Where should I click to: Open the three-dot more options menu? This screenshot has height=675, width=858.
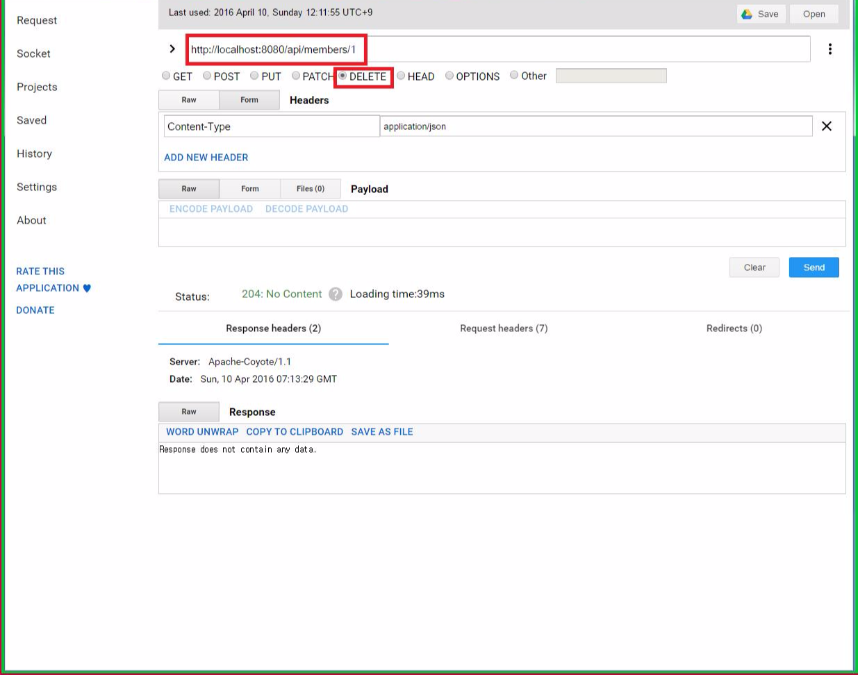click(x=830, y=49)
